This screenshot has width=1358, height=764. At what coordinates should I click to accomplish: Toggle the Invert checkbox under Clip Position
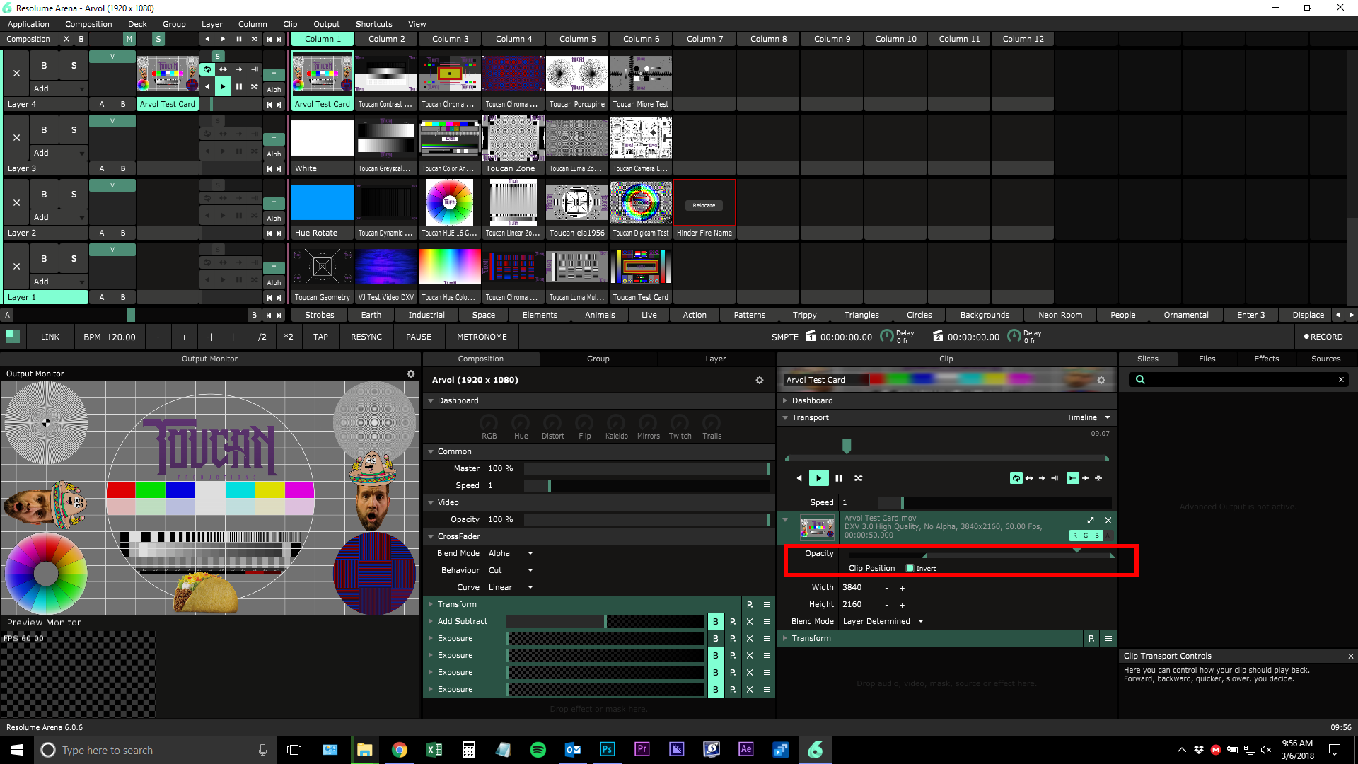point(910,568)
